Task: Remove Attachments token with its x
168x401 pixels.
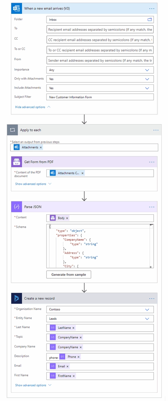Action: [41, 147]
